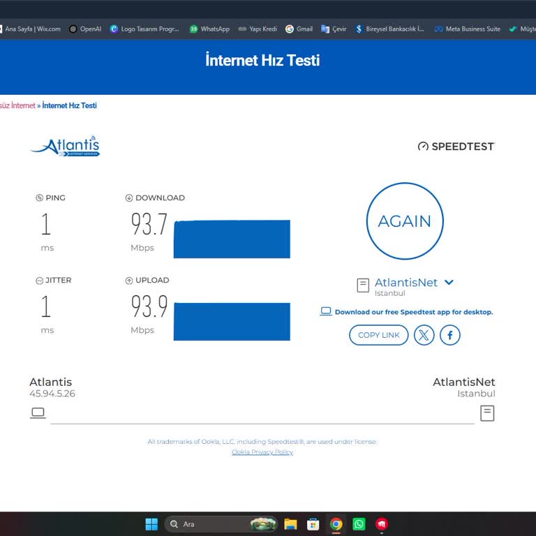Click the IP address 45.94.5.26

coord(52,394)
